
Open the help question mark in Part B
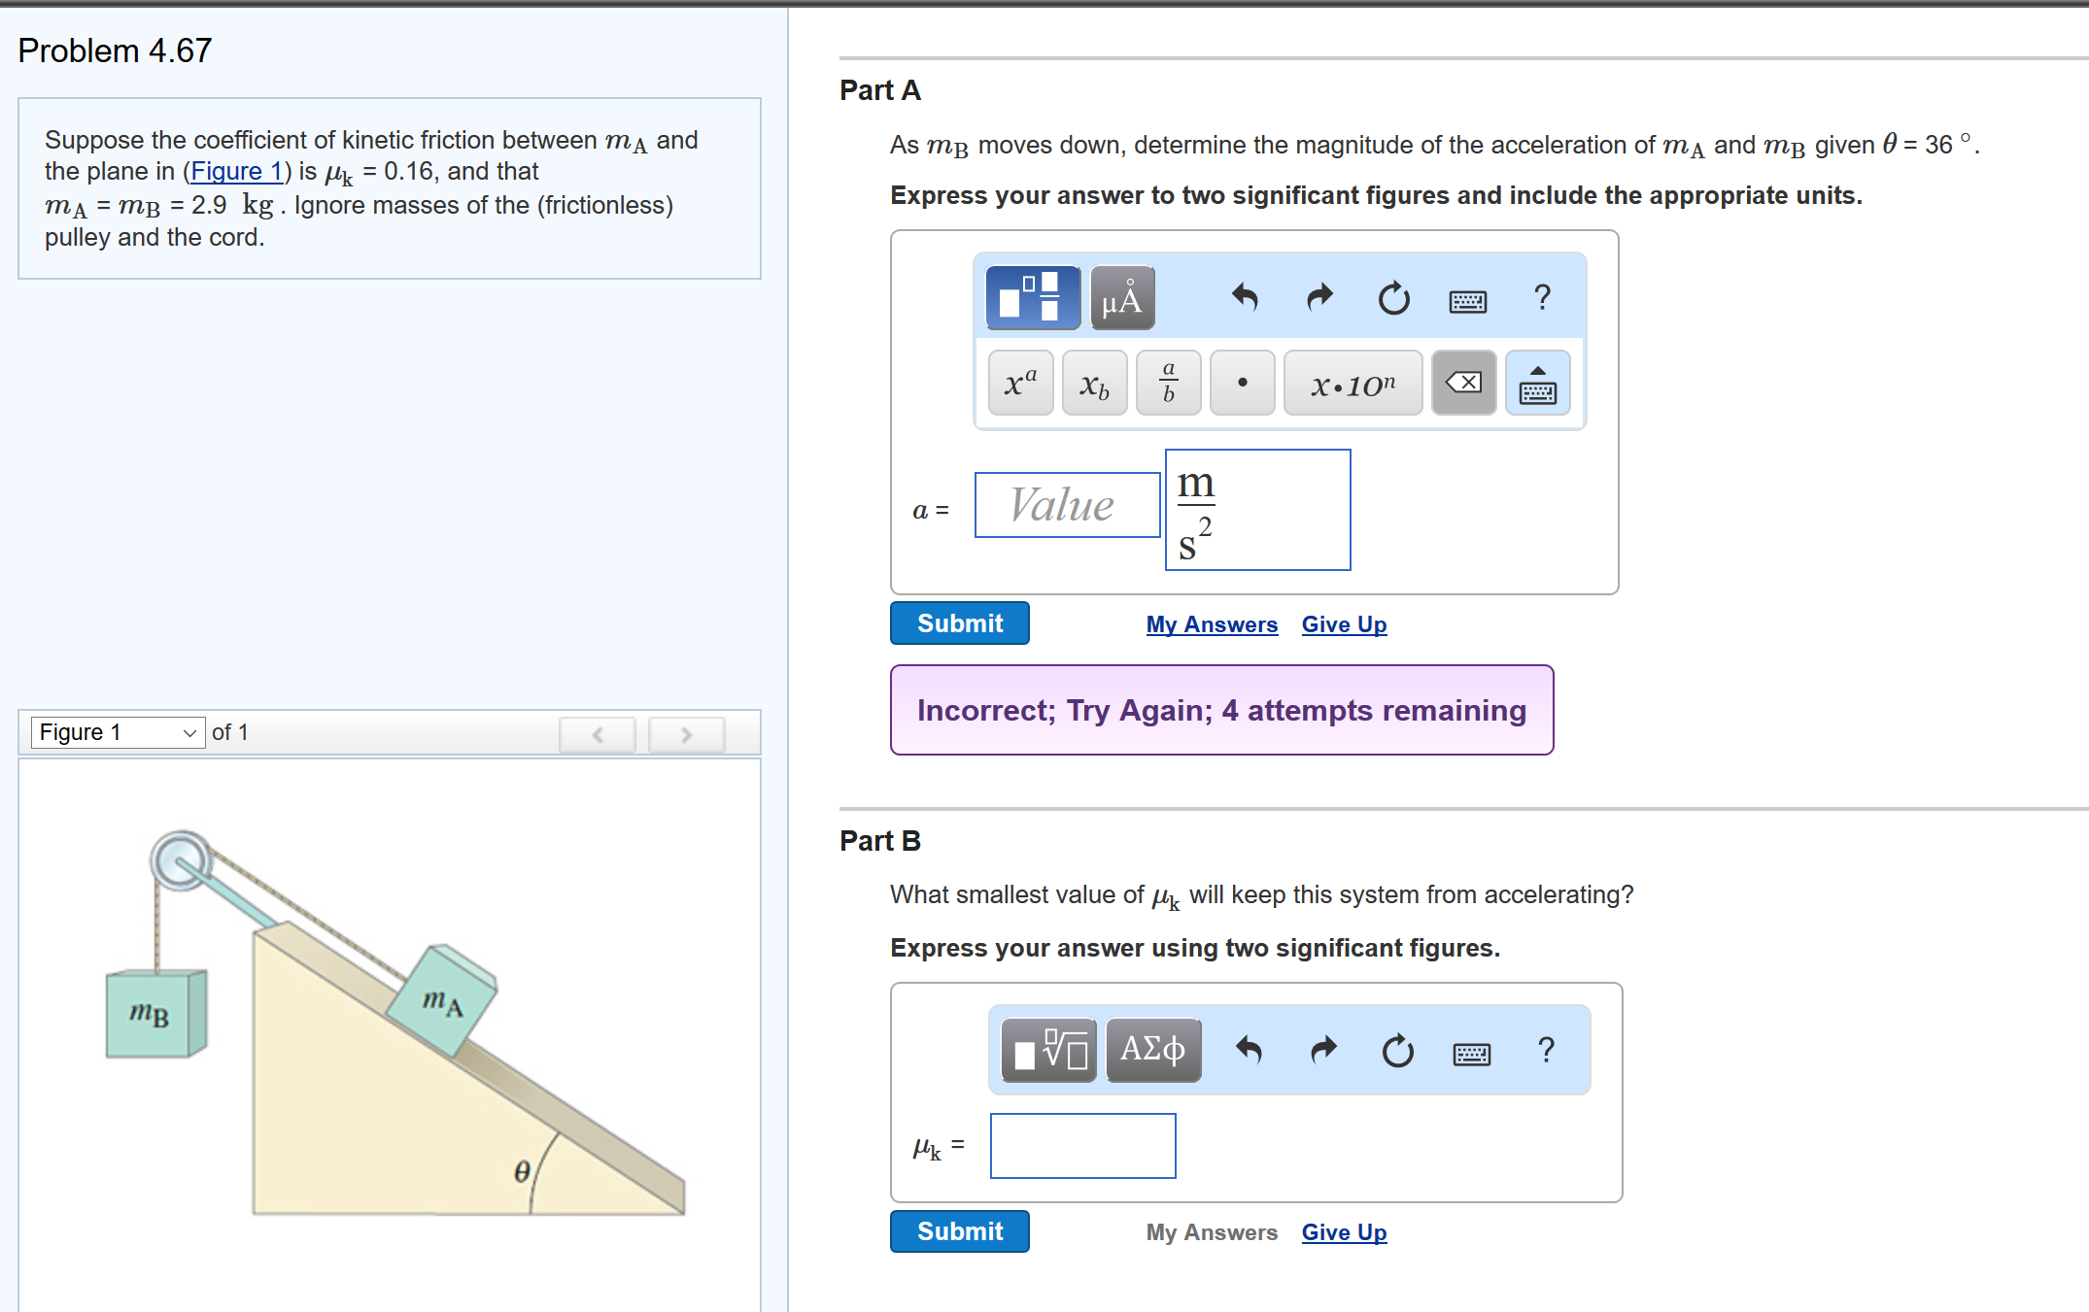pyautogui.click(x=1546, y=1050)
